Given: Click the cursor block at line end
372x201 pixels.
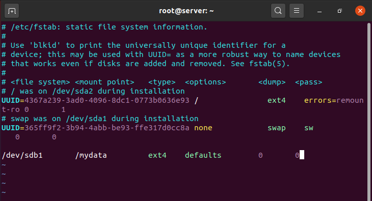Looking at the screenshot, I should pos(302,155).
